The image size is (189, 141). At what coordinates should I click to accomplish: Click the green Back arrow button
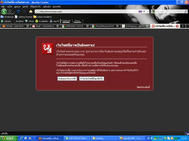click(x=4, y=12)
